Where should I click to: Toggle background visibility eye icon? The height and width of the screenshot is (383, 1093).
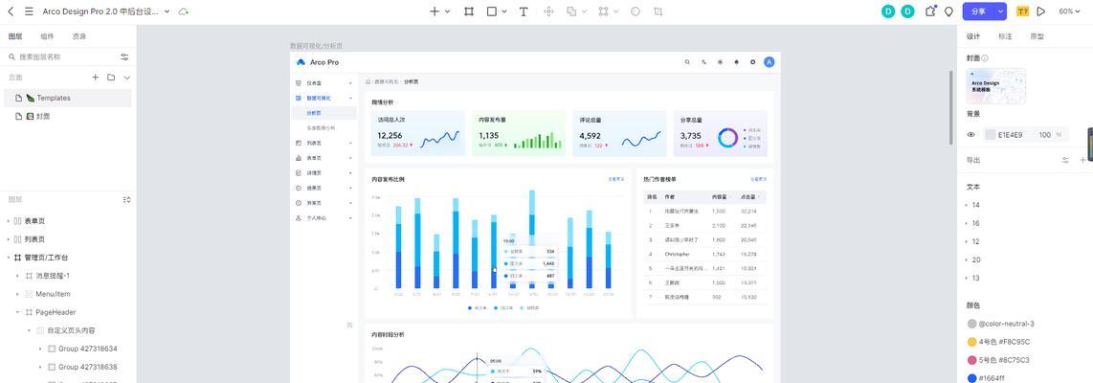pyautogui.click(x=971, y=135)
